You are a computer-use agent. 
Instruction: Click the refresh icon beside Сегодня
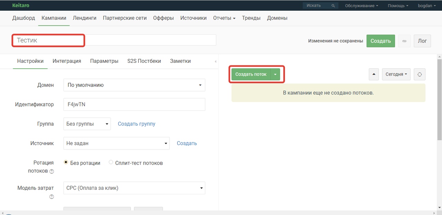(x=420, y=74)
